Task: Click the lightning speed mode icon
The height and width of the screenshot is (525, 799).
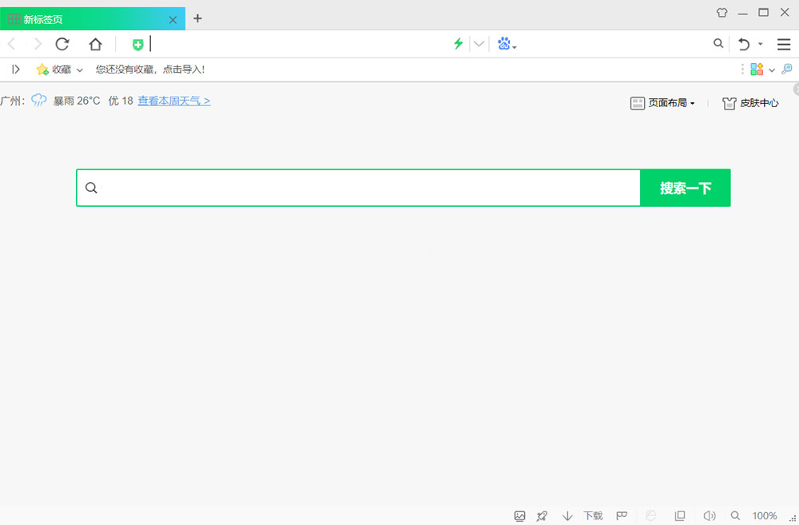Action: (x=458, y=44)
